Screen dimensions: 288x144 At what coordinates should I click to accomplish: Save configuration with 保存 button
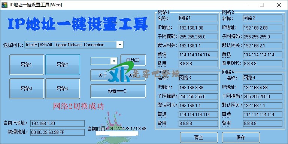click(241, 137)
